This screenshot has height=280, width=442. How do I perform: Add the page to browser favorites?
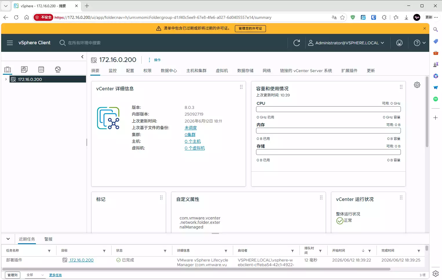coord(342,17)
